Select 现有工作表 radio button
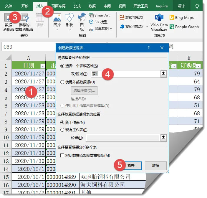This screenshot has width=207, height=198. pyautogui.click(x=62, y=130)
